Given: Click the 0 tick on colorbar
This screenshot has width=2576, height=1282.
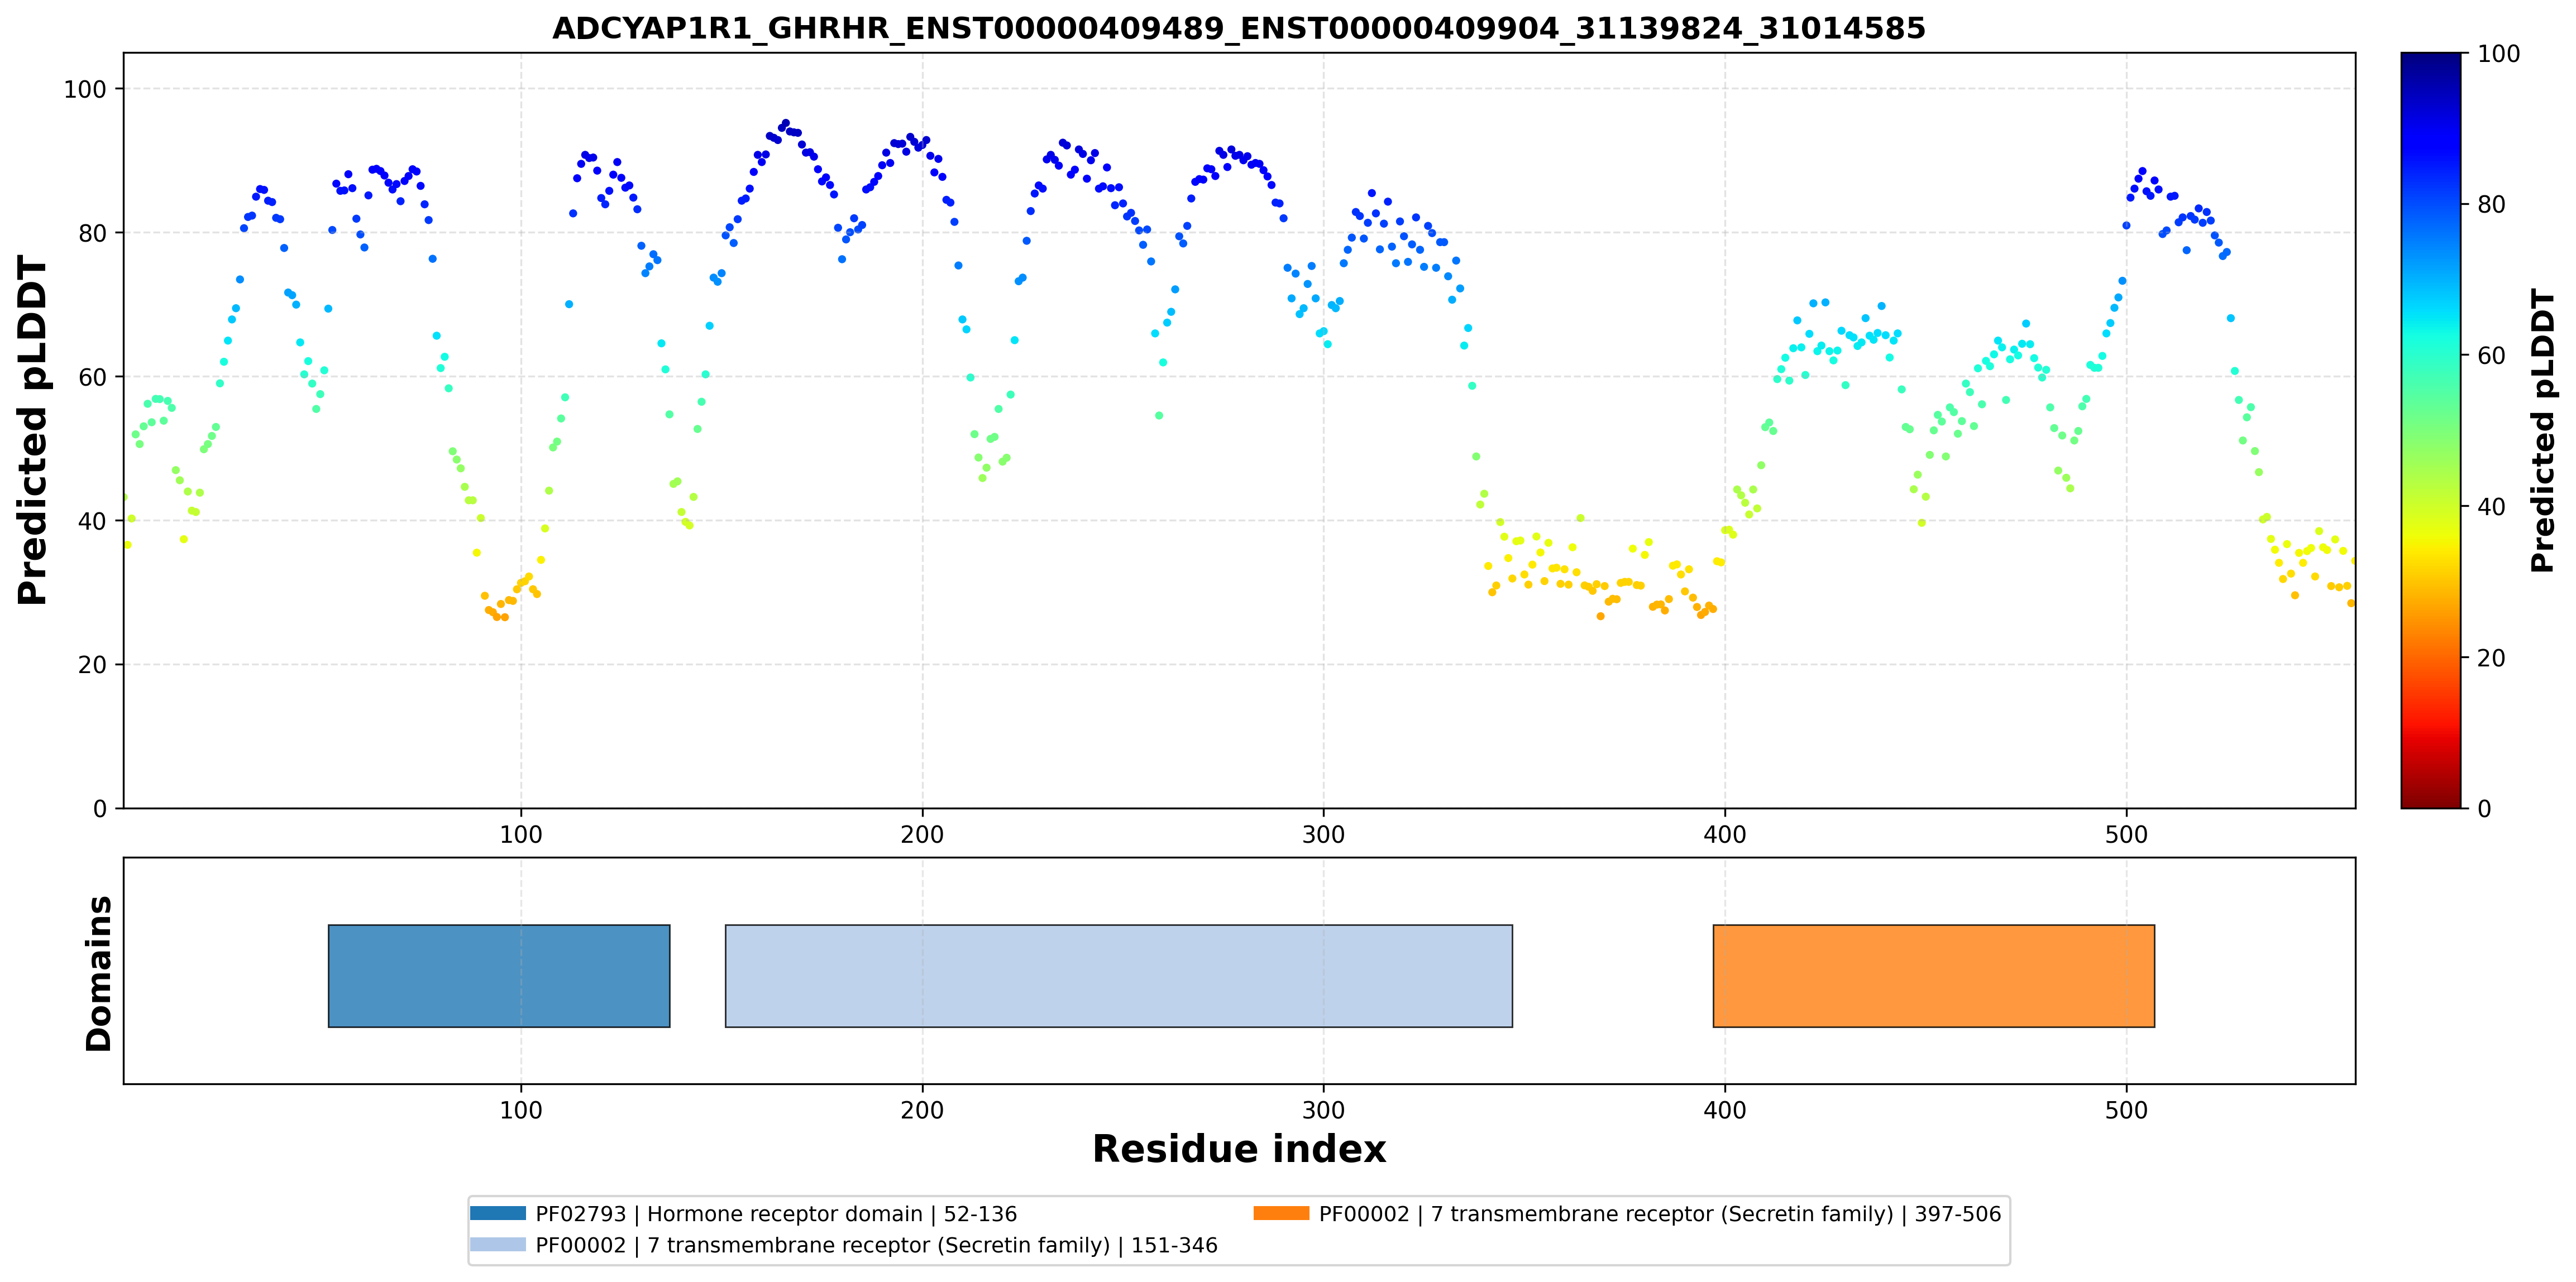Looking at the screenshot, I should point(2484,808).
